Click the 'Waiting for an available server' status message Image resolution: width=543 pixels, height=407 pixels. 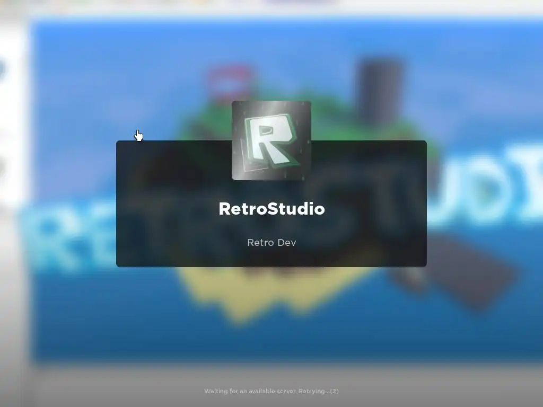pos(271,391)
